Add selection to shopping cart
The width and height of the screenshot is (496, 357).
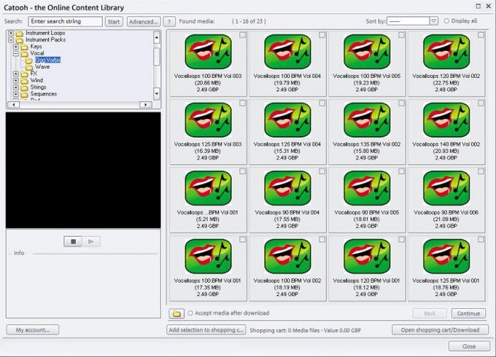[x=206, y=330]
